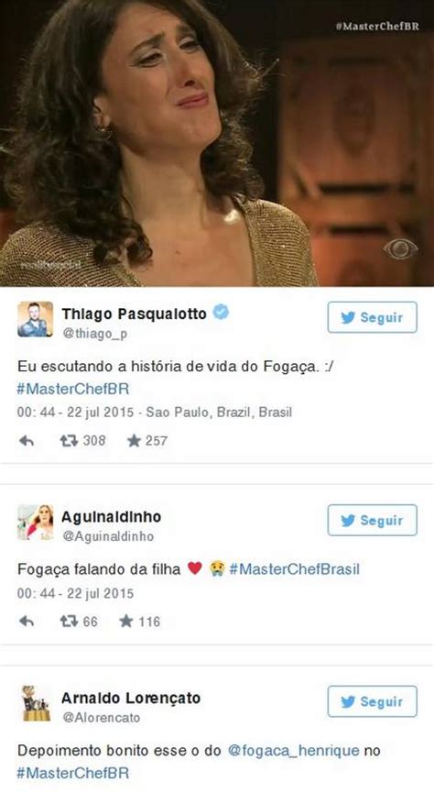Follow Arnaldo Lorençato with Seguir button

pyautogui.click(x=373, y=701)
